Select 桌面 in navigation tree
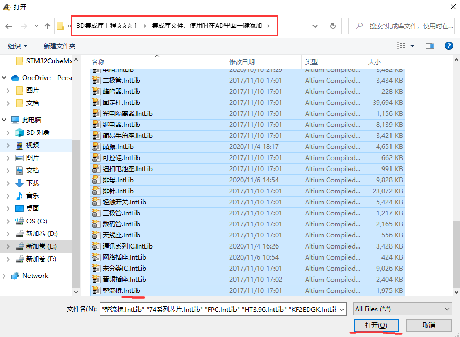This screenshot has height=337, width=460. [27, 208]
